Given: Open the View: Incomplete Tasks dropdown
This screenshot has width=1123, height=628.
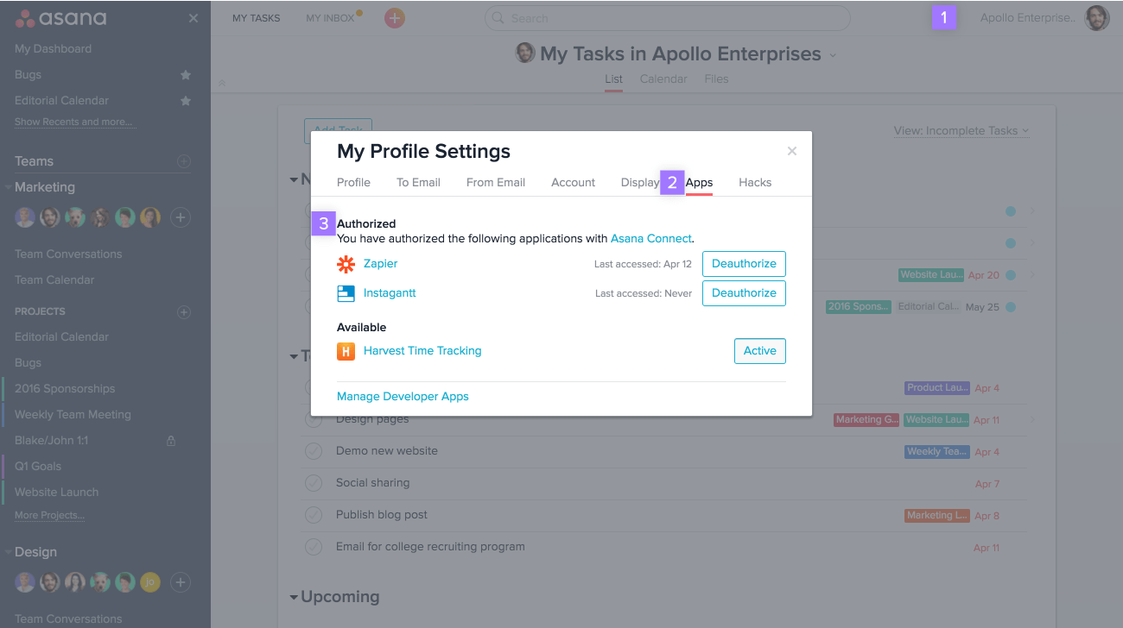Looking at the screenshot, I should coord(961,131).
